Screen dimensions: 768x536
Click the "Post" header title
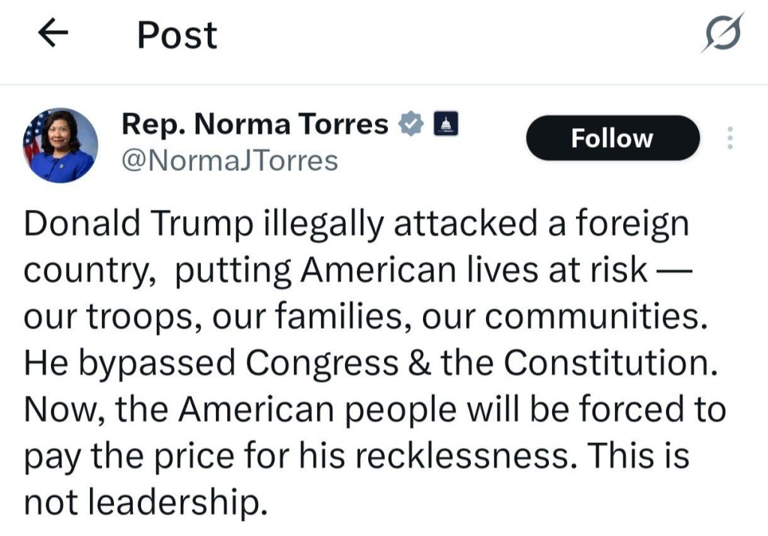(x=177, y=36)
